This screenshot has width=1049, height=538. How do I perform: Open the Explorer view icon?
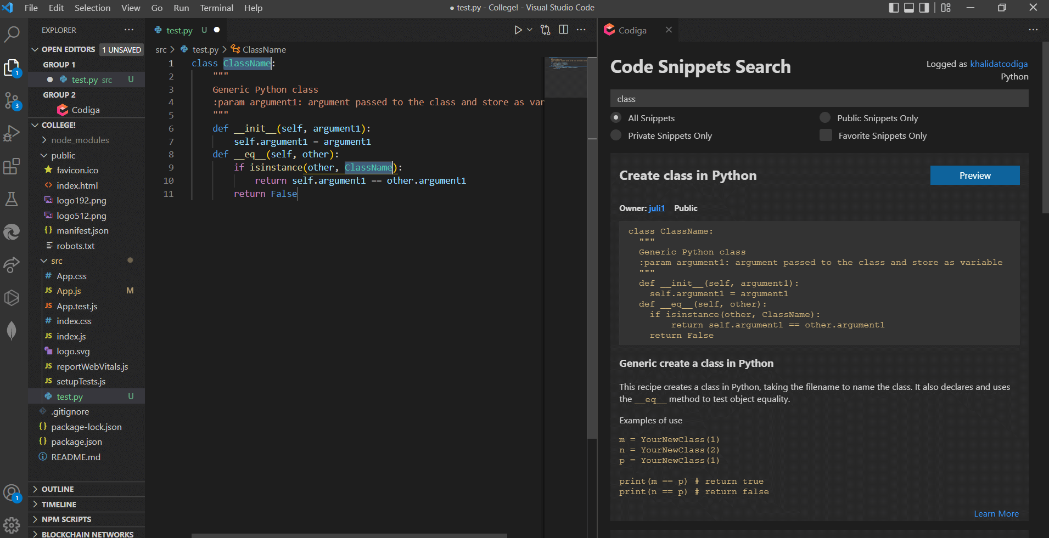click(x=12, y=68)
